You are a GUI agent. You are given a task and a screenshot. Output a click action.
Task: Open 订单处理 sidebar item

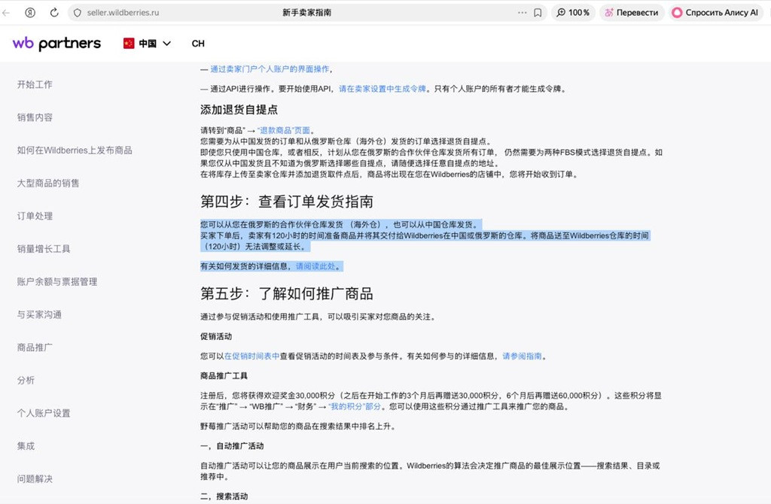35,216
